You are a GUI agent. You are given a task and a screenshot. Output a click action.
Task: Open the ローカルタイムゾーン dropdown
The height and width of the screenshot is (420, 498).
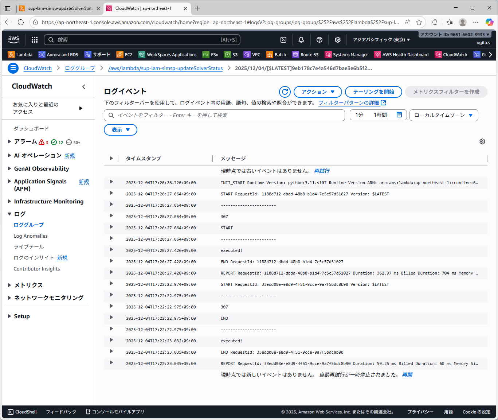tap(443, 115)
